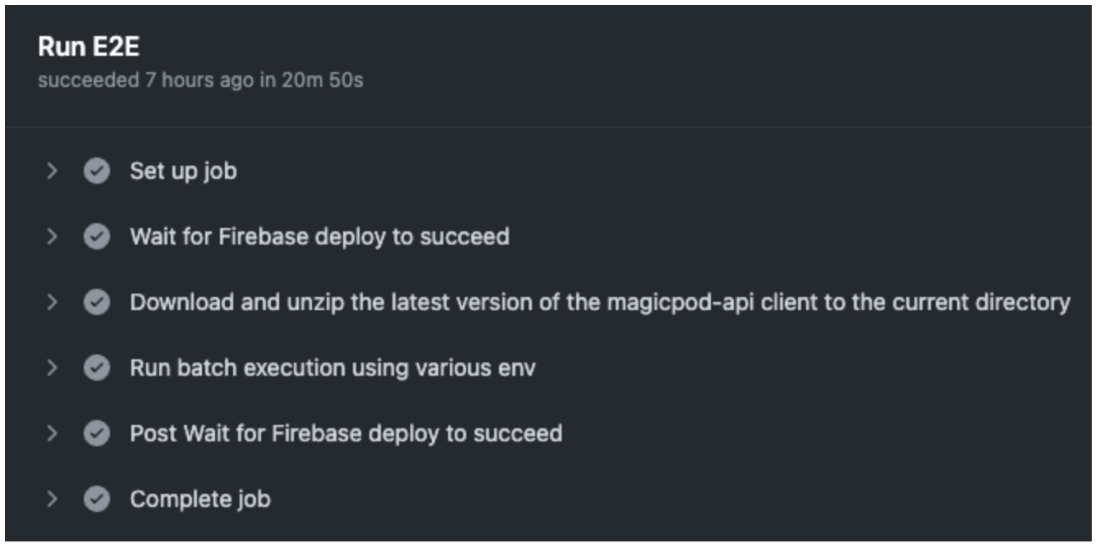Open Post Wait for Firebase deploy to succeed step
1100x548 pixels.
click(x=346, y=433)
